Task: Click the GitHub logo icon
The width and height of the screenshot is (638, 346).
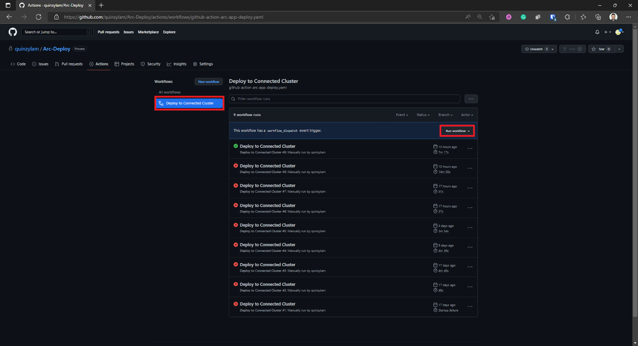Action: click(13, 32)
